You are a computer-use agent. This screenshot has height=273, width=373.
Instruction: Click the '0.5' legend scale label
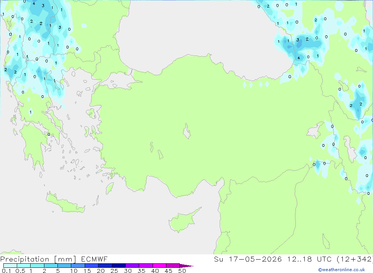tap(20, 271)
